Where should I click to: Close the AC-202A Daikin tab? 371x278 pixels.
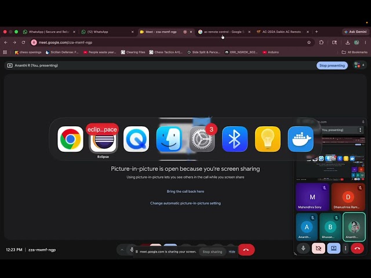point(308,32)
